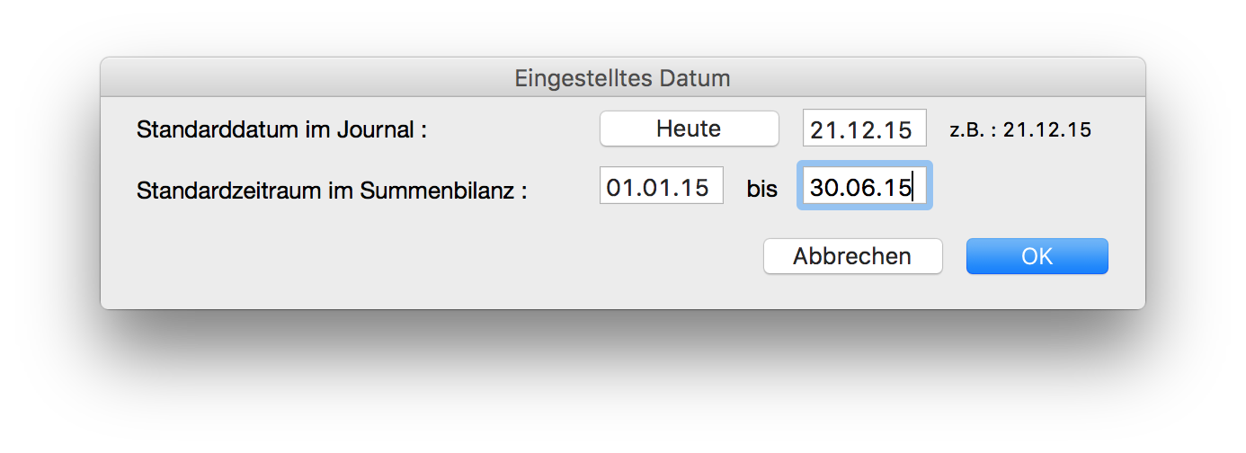Image resolution: width=1246 pixels, height=453 pixels.
Task: Place cursor on month '06' in end date
Action: tap(862, 188)
